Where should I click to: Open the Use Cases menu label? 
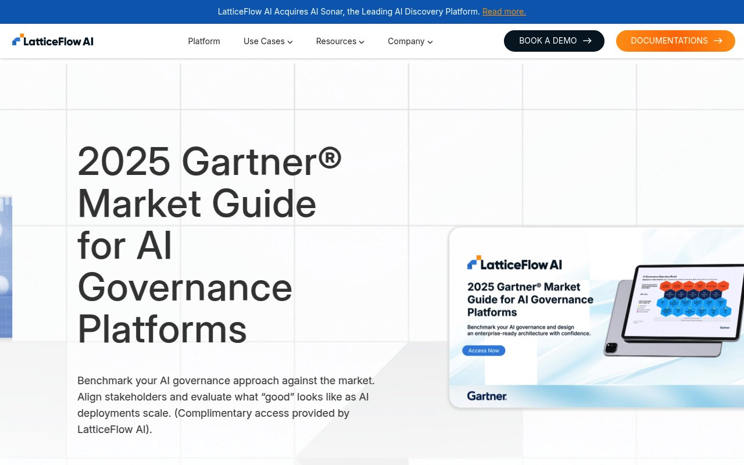click(x=264, y=41)
